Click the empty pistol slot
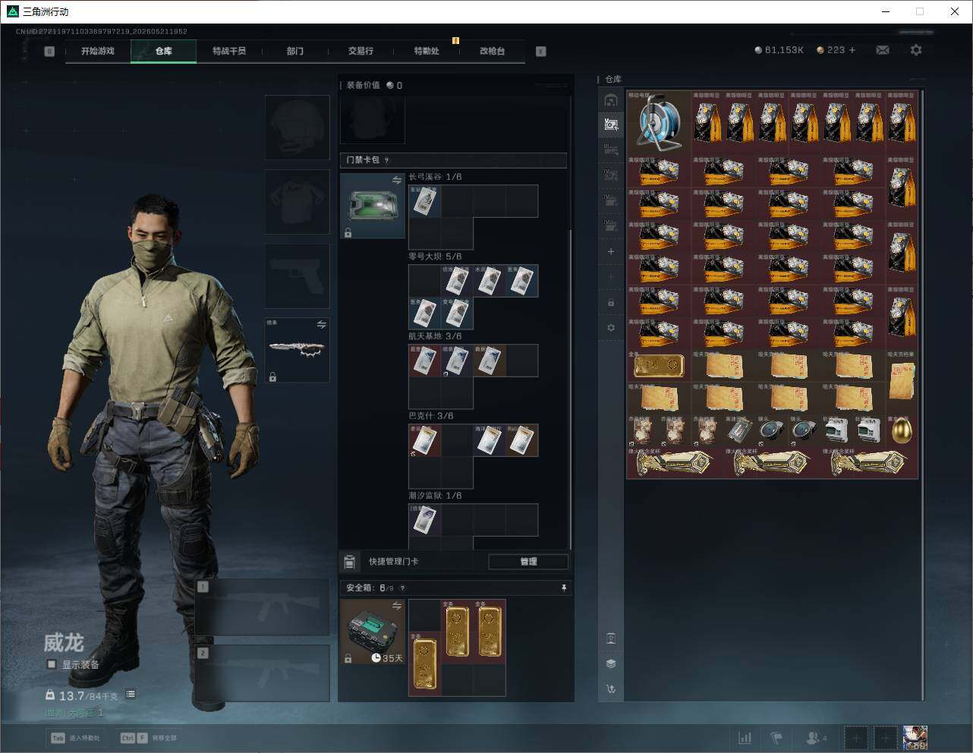Image resolution: width=973 pixels, height=753 pixels. [297, 276]
